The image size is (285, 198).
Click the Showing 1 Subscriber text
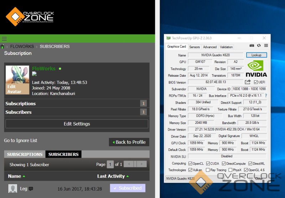coord(29,165)
